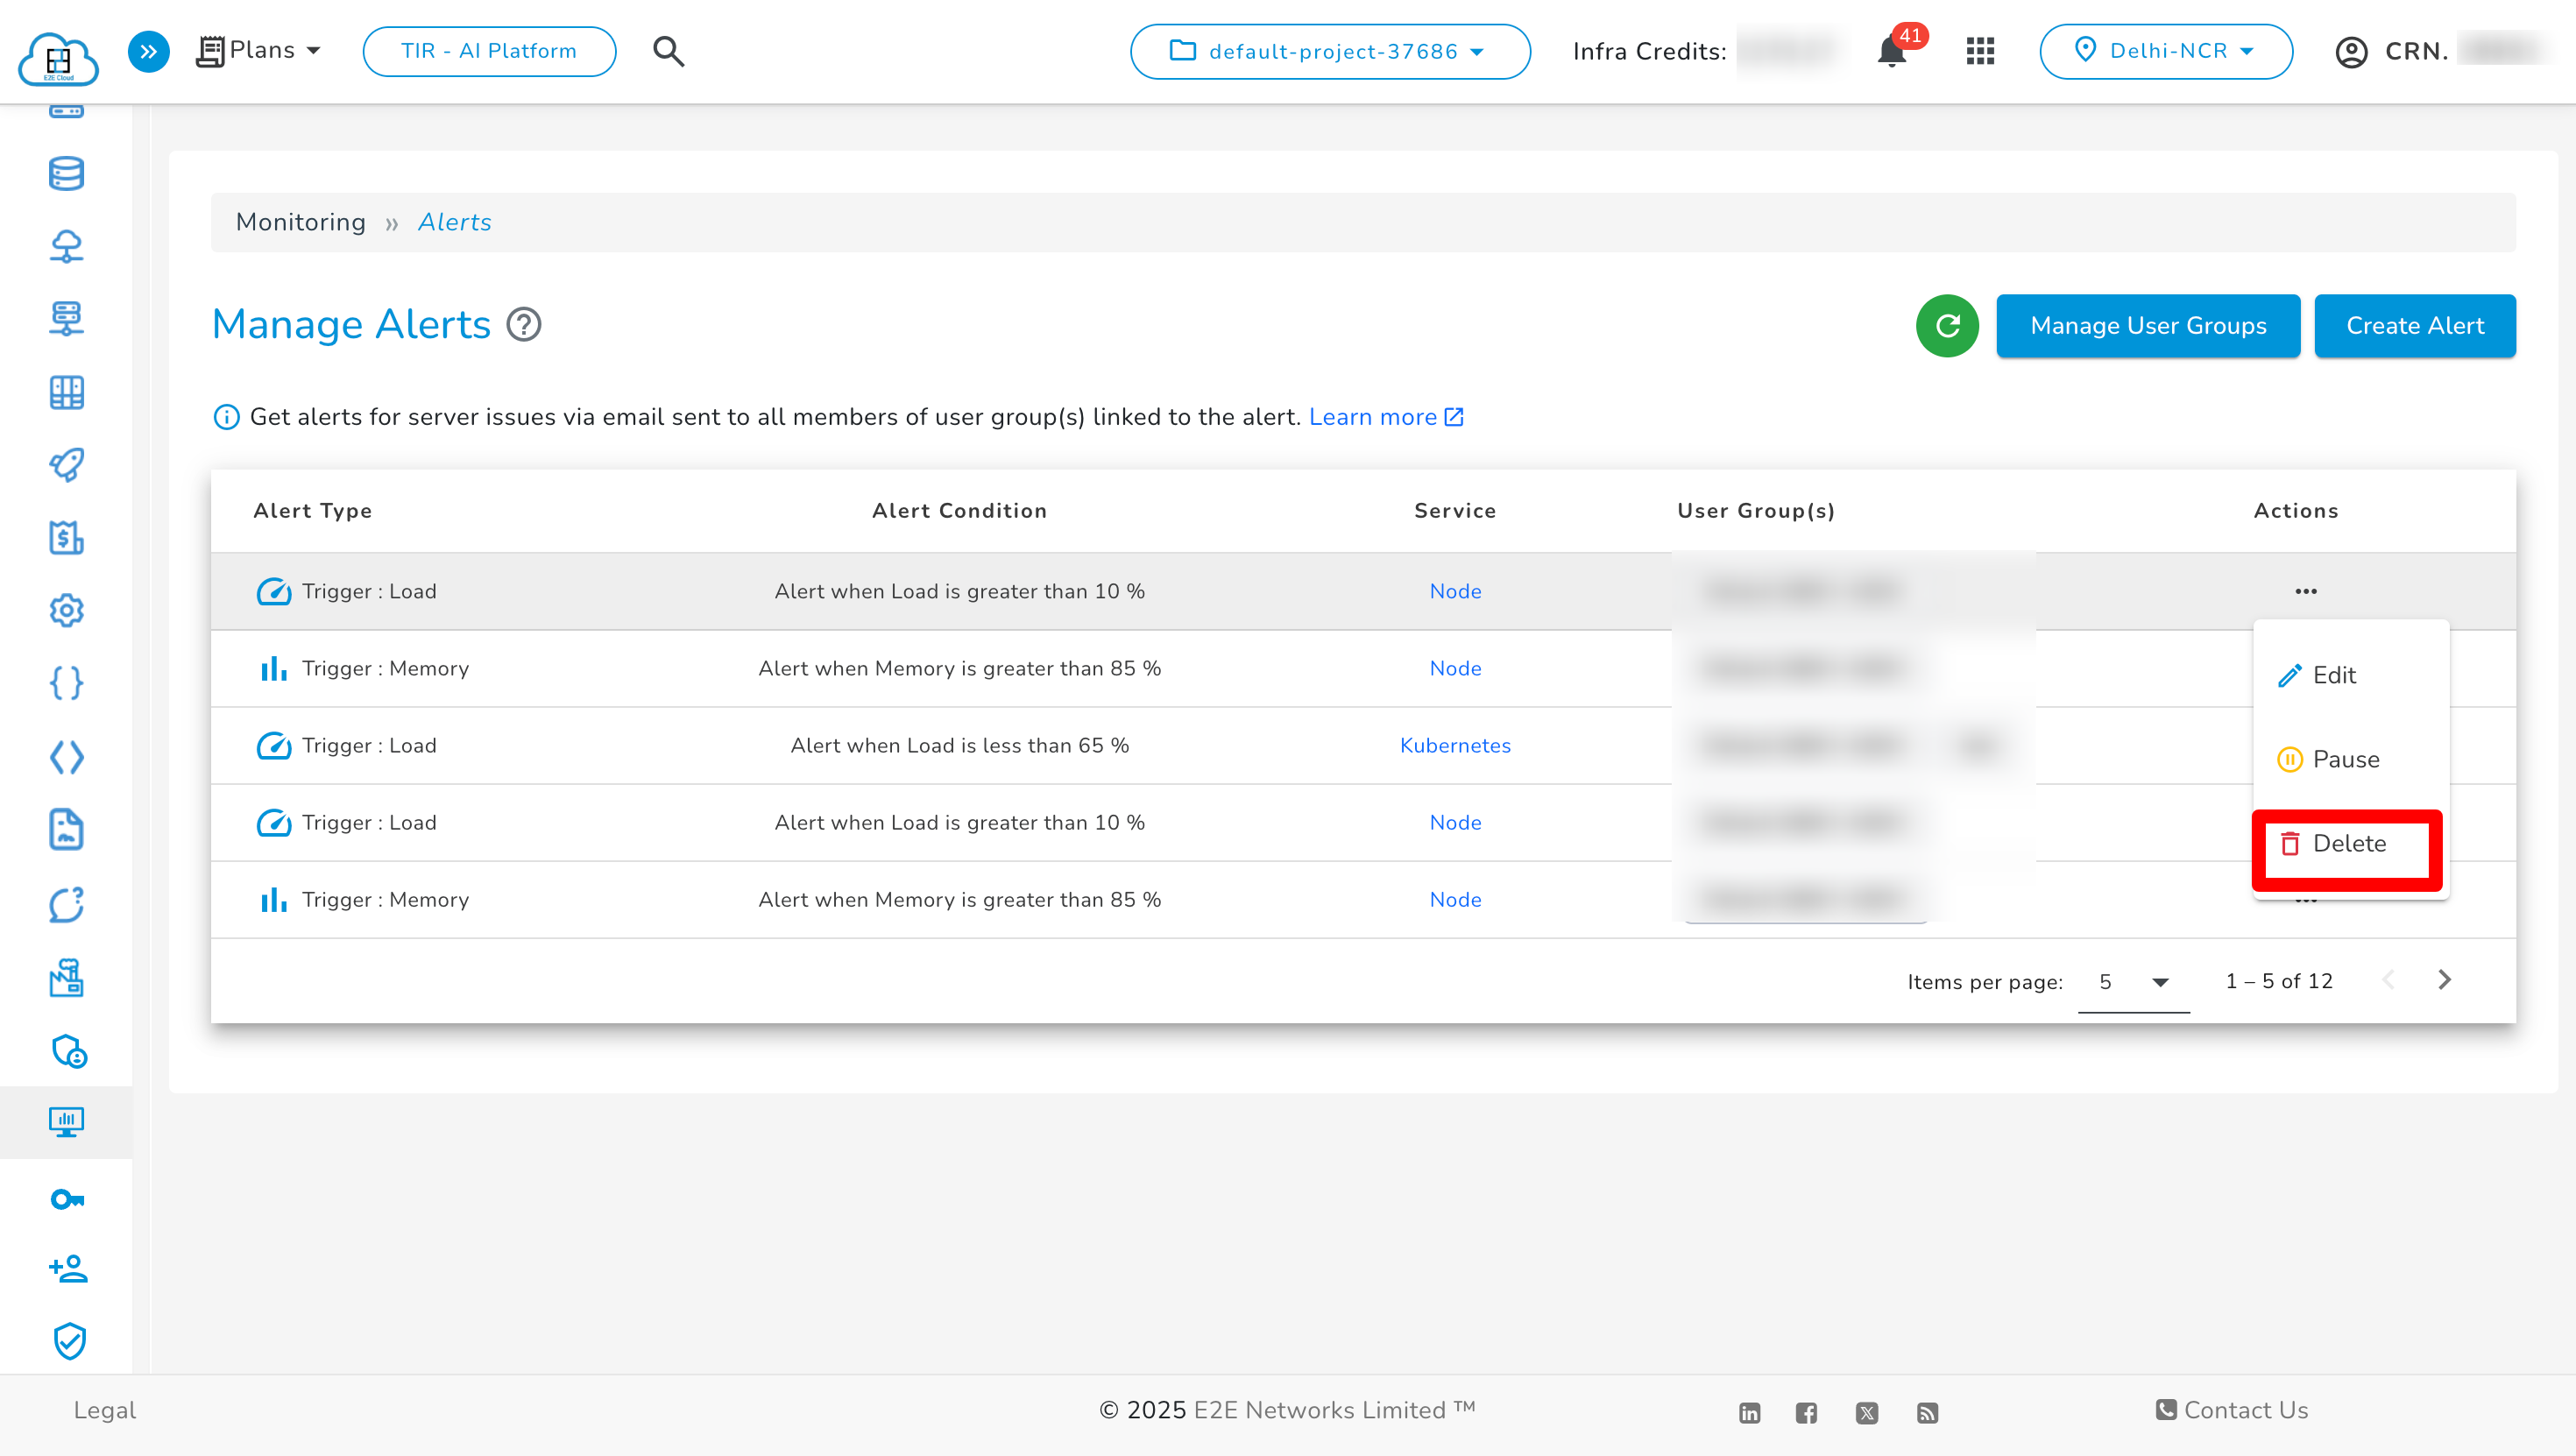This screenshot has width=2576, height=1456.
Task: Go to next page of alerts
Action: 2444,980
